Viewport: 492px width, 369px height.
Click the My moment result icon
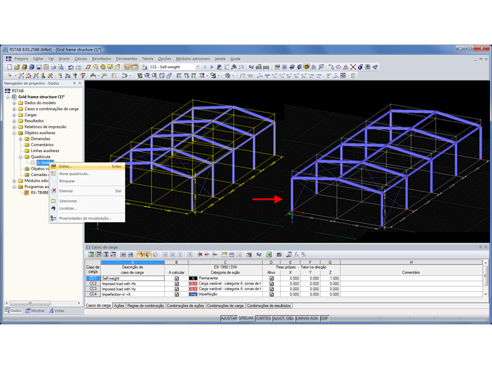tap(296, 76)
